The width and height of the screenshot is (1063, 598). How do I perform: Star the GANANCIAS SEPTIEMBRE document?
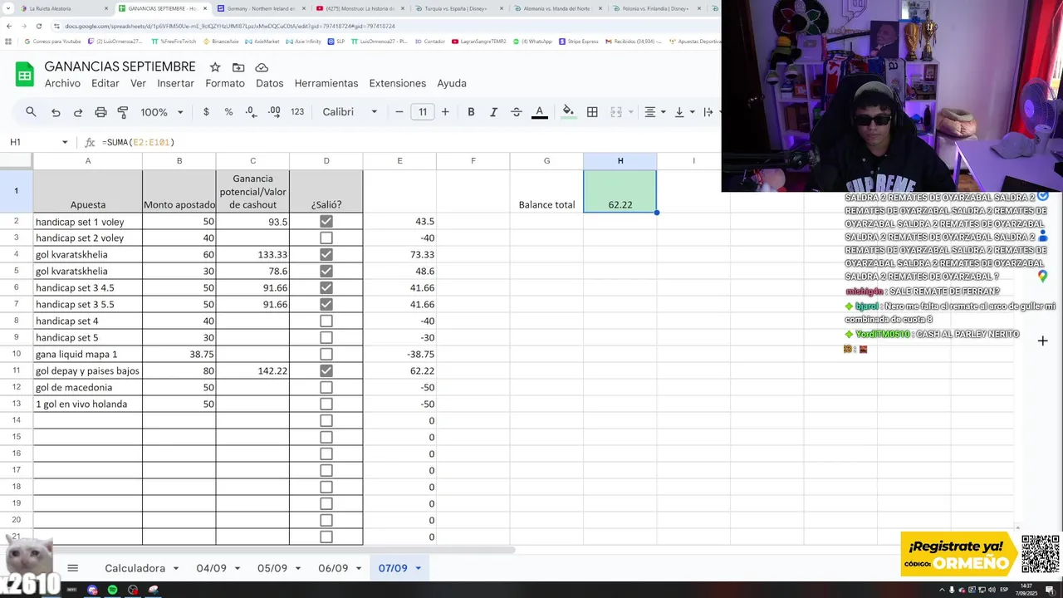coord(215,67)
